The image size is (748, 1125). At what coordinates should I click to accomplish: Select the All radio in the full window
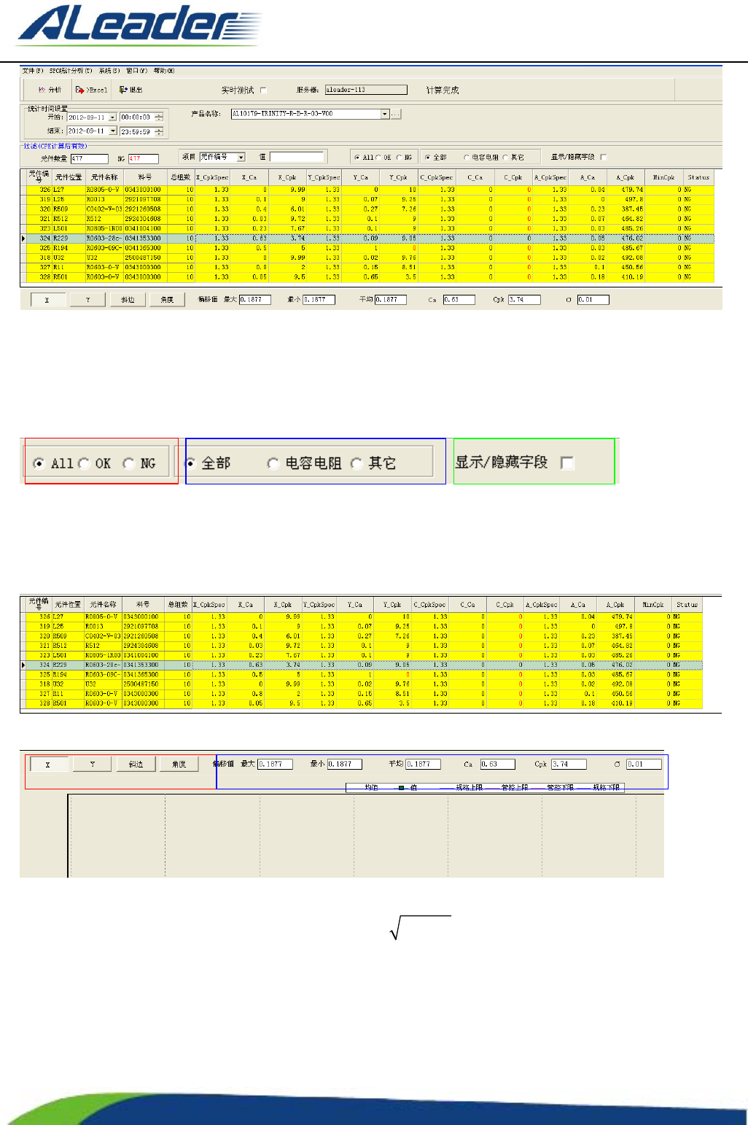(356, 158)
